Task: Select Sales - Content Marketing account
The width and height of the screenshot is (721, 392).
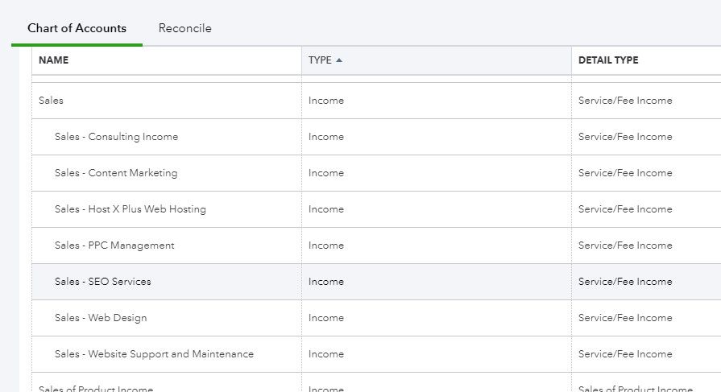Action: (116, 173)
